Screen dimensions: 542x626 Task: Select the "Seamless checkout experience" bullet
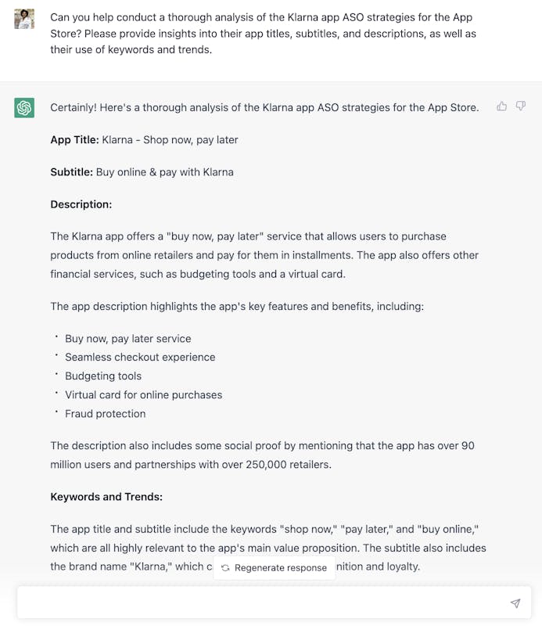pos(140,357)
